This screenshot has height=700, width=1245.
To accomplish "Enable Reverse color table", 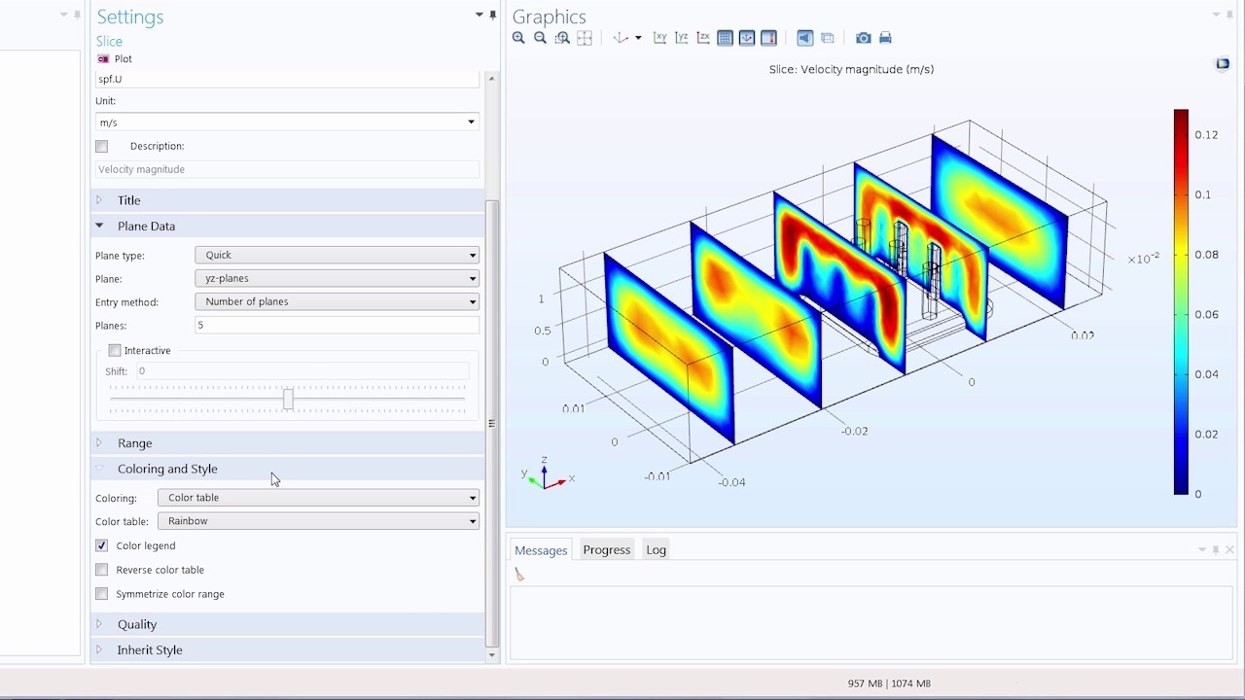I will [101, 570].
